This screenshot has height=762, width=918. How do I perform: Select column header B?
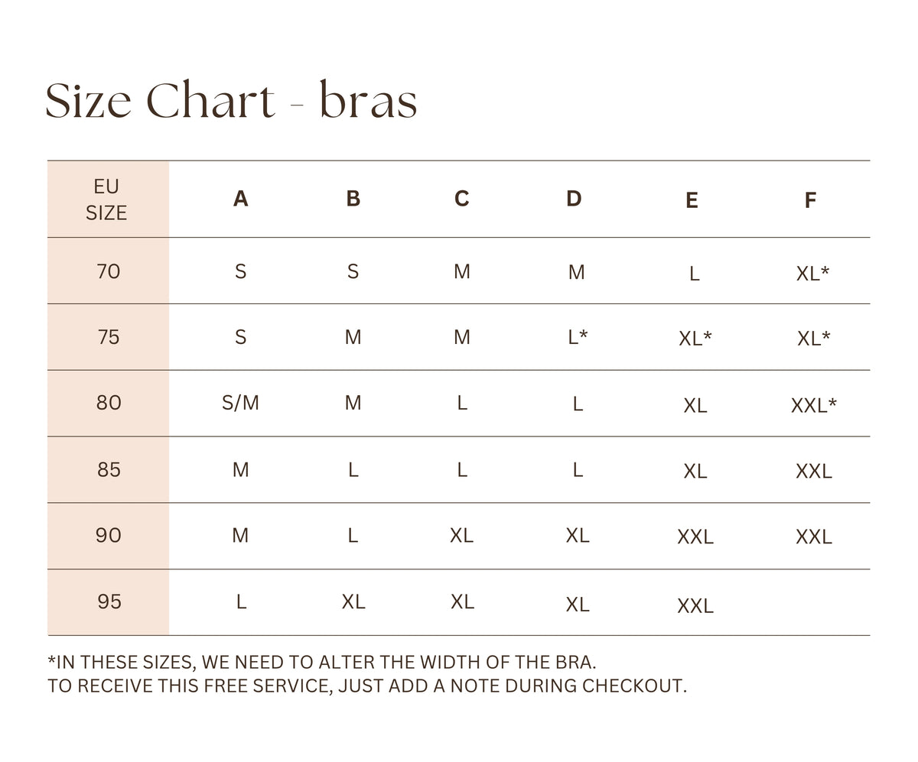pos(353,199)
